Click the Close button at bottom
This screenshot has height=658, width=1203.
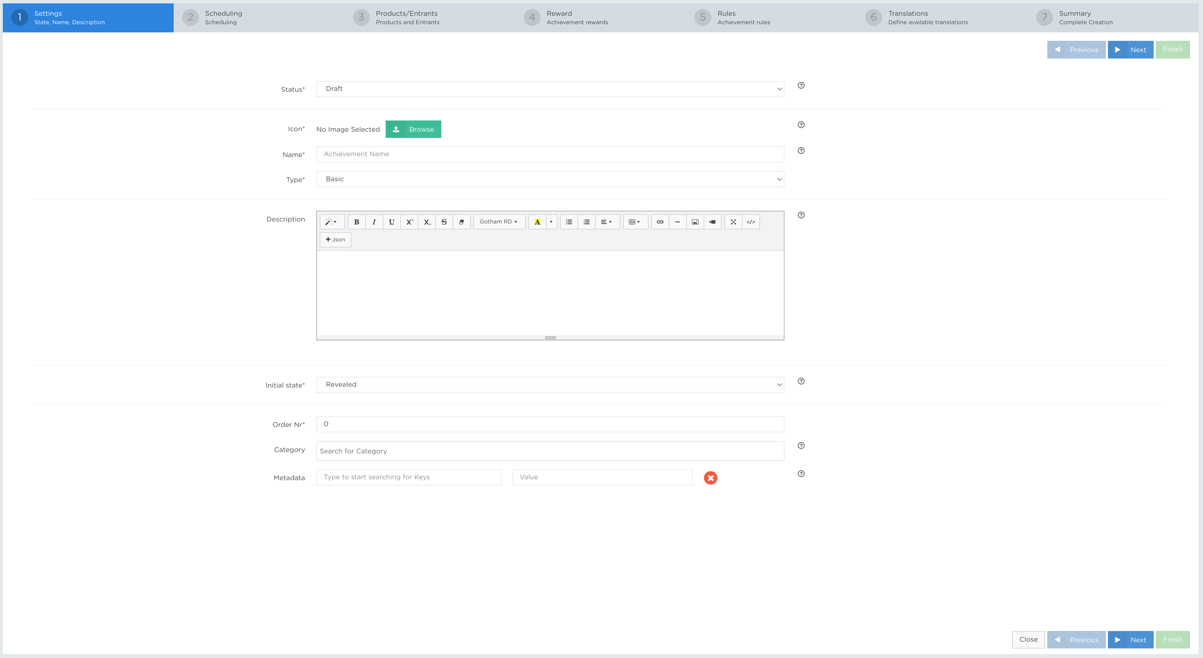pos(1028,640)
